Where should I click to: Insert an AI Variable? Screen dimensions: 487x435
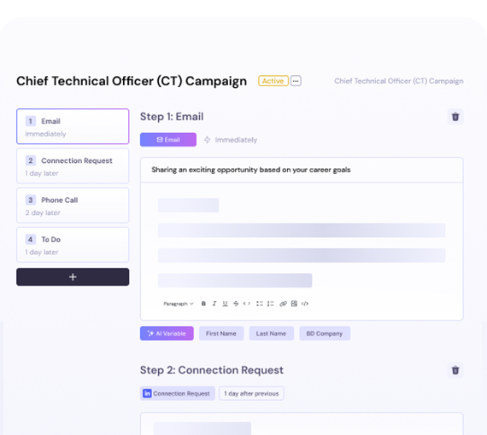[x=167, y=333]
